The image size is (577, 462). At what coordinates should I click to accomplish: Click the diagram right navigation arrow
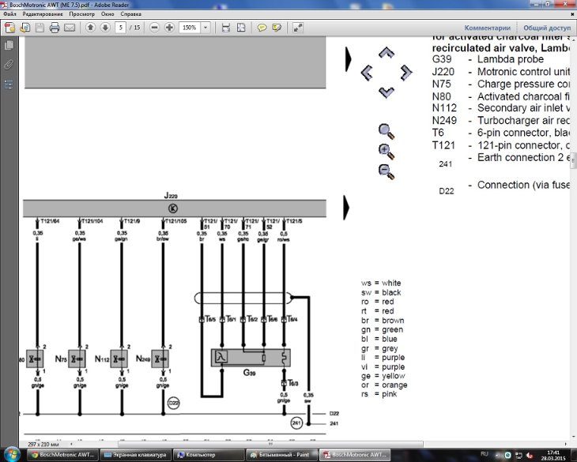point(406,73)
